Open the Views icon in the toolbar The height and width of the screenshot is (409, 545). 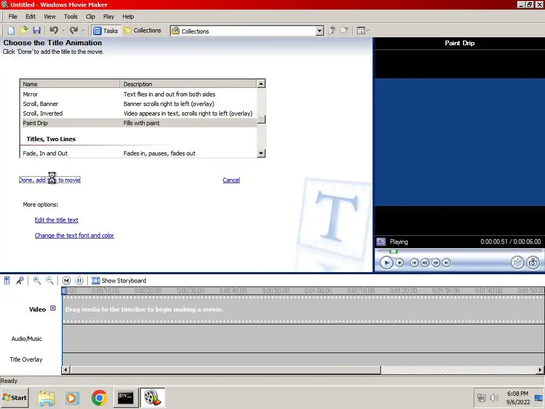(x=361, y=30)
